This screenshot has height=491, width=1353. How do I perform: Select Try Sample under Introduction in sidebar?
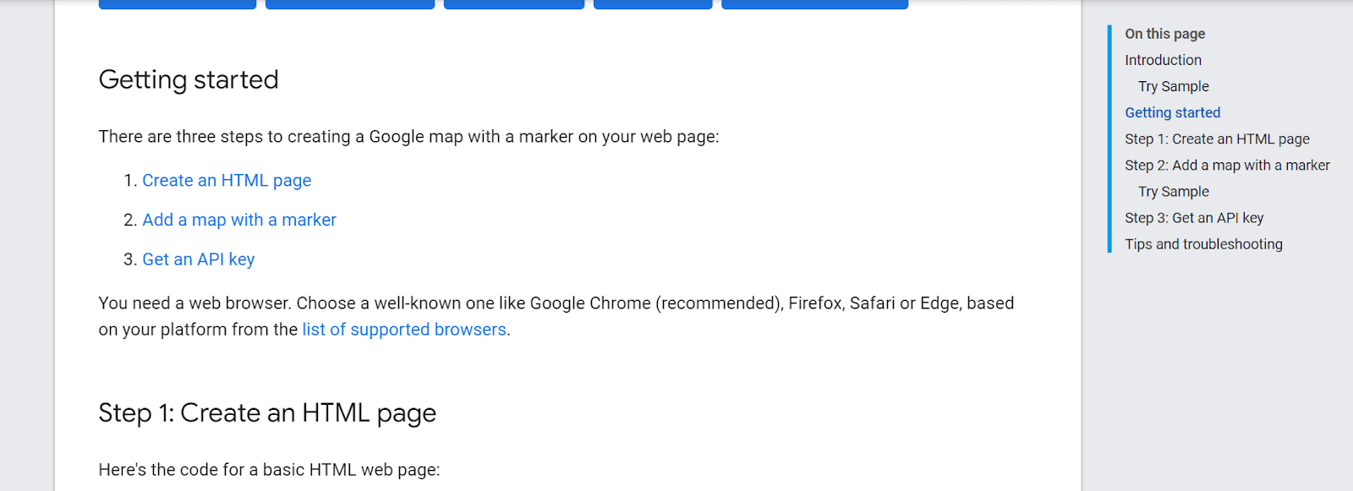point(1174,85)
